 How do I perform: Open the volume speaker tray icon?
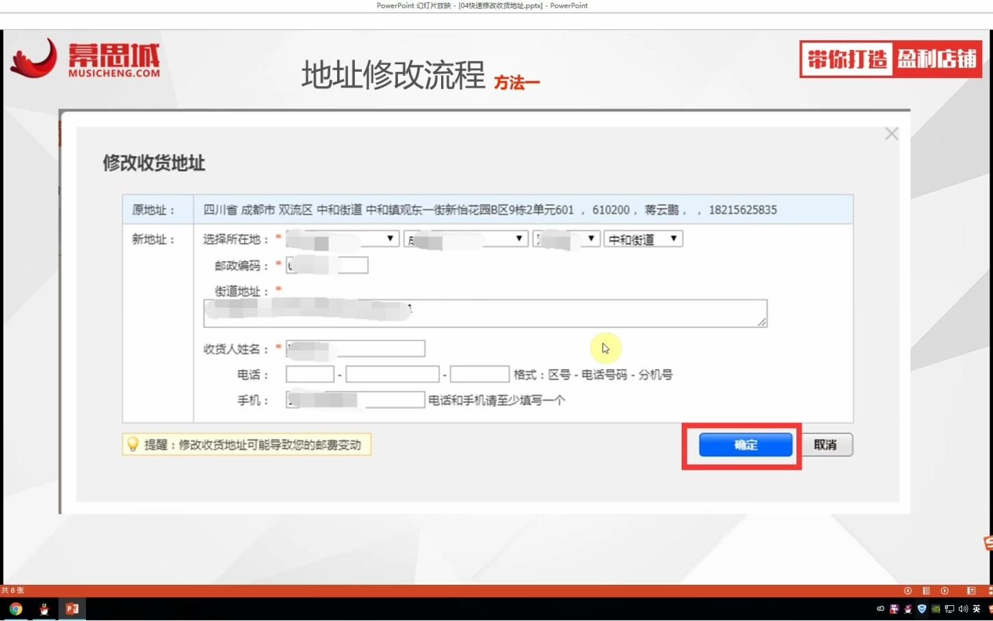pos(963,609)
